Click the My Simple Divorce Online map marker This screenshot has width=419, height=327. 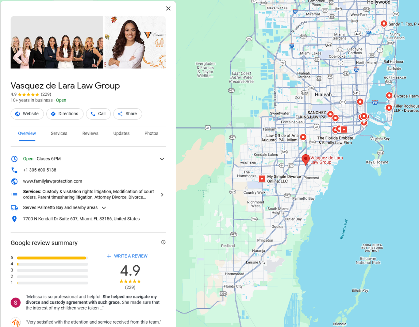pos(262,178)
